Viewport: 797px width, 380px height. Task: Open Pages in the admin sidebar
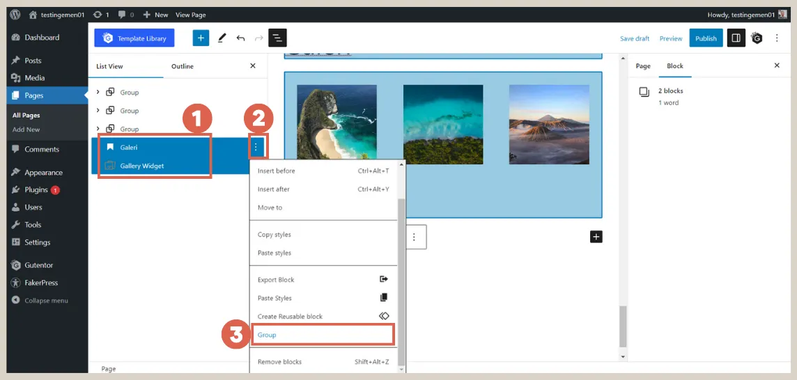47,95
